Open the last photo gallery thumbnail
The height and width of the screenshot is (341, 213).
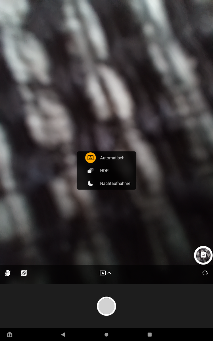click(x=203, y=255)
